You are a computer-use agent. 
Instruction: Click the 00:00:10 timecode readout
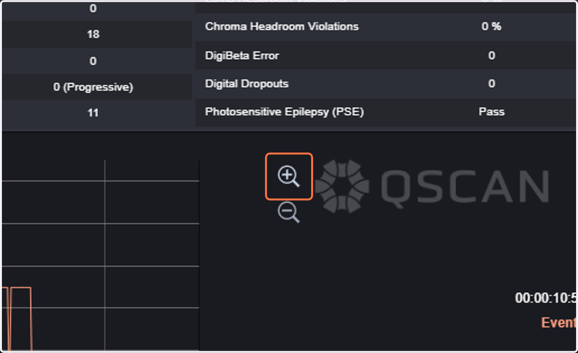click(545, 298)
